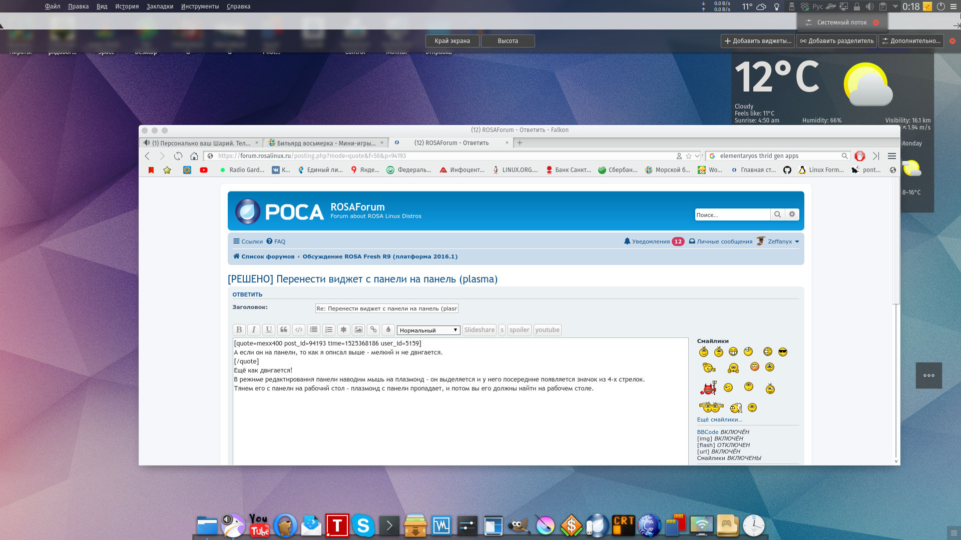Image resolution: width=961 pixels, height=540 pixels.
Task: Click the Заголовок subject input field
Action: [x=386, y=308]
